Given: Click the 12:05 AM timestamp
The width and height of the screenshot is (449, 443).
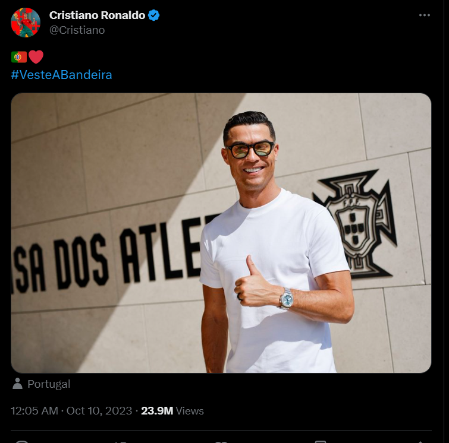Looking at the screenshot, I should 34,411.
